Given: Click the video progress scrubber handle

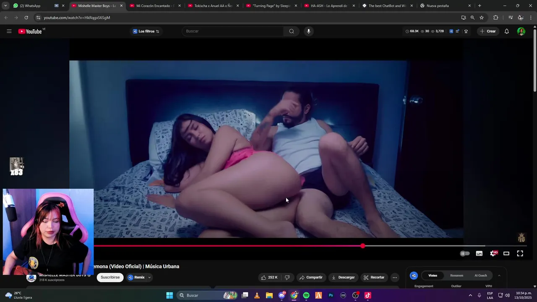Looking at the screenshot, I should coord(363,246).
